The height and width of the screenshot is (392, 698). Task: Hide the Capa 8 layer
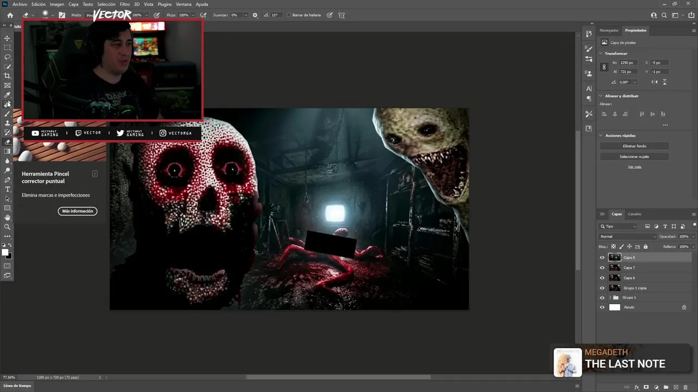click(602, 258)
